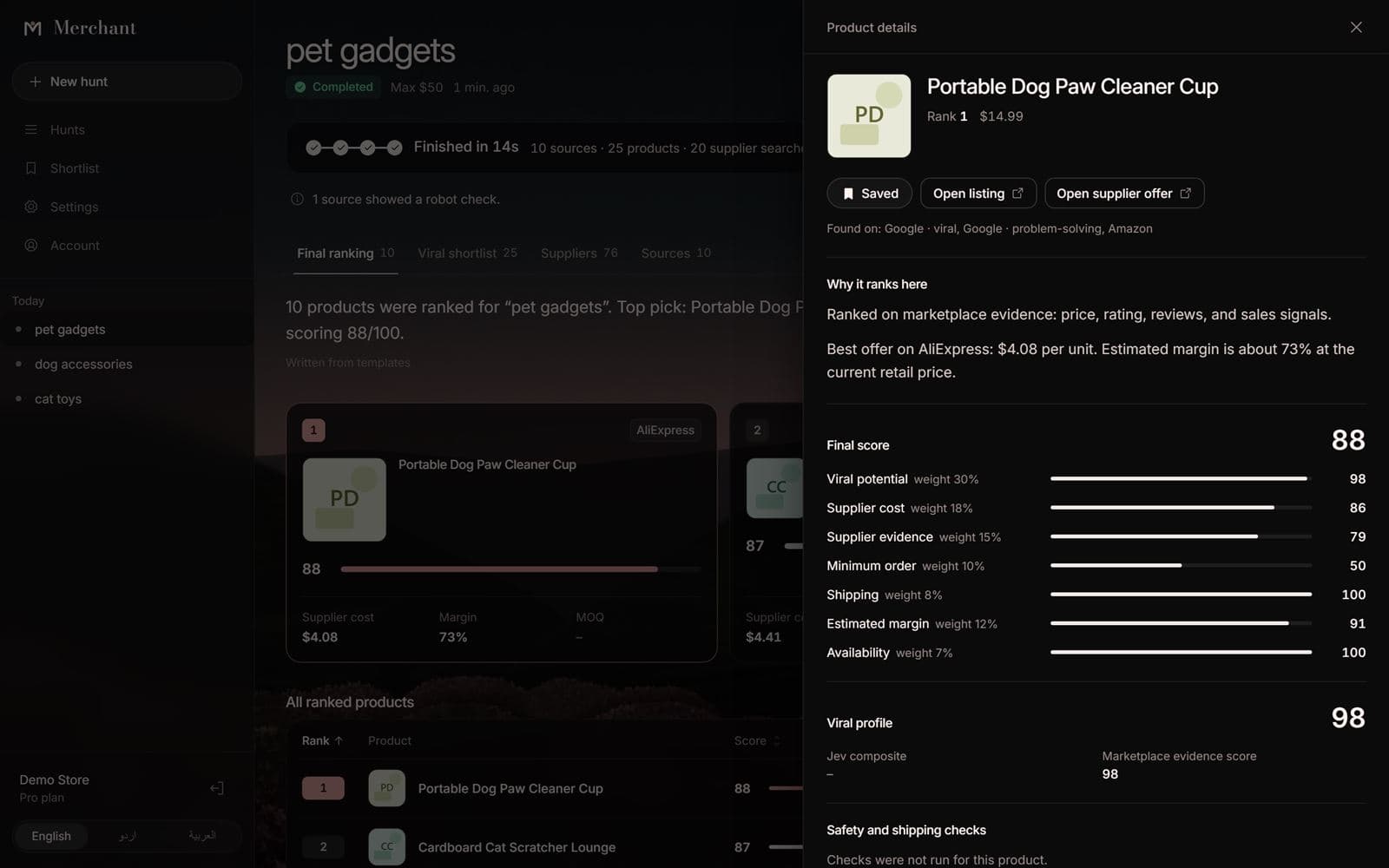Screen dimensions: 1389x868
Task: Switch the language to Arabic
Action: pyautogui.click(x=202, y=836)
